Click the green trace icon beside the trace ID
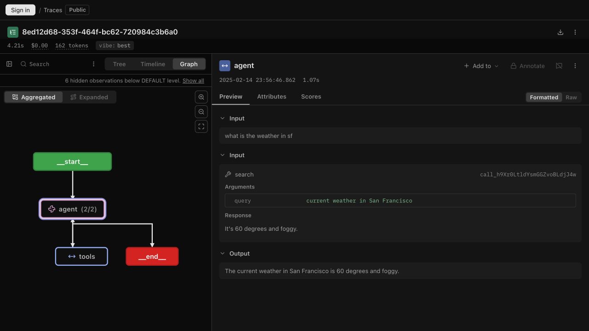589x331 pixels. [13, 32]
